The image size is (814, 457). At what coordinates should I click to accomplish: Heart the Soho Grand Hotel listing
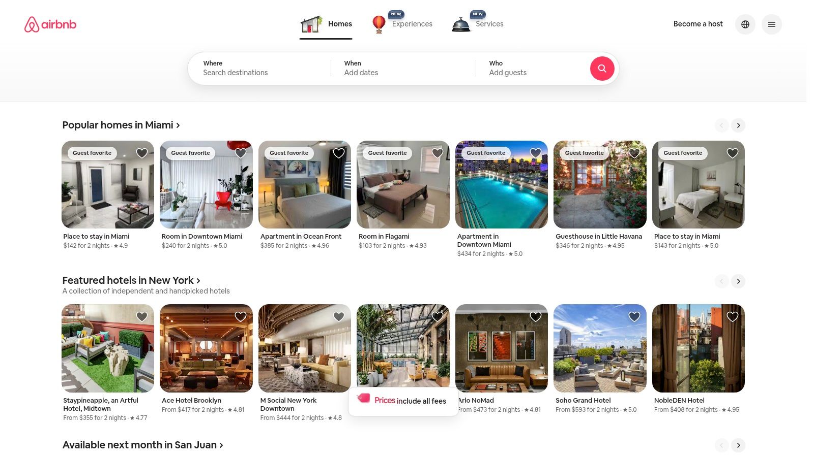pyautogui.click(x=634, y=316)
